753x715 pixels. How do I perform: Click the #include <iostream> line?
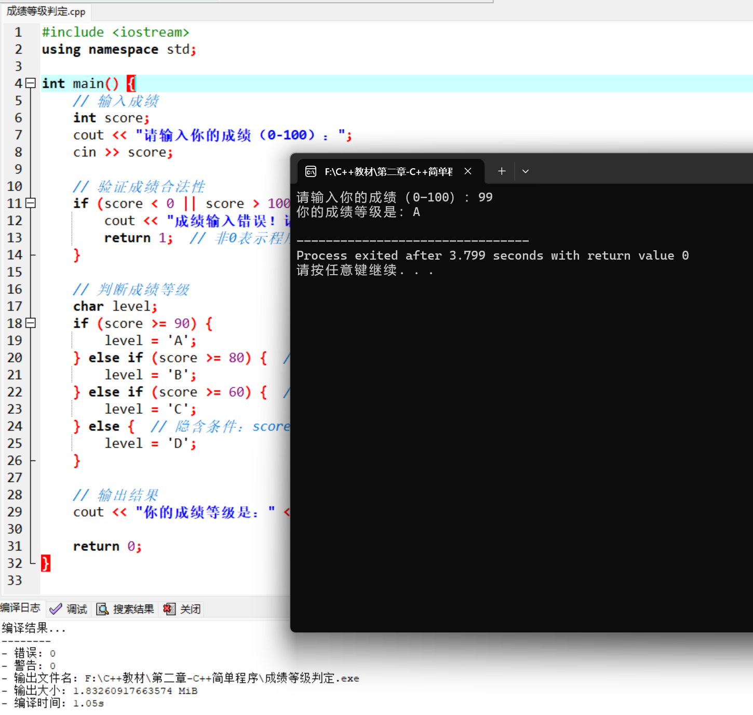[115, 32]
